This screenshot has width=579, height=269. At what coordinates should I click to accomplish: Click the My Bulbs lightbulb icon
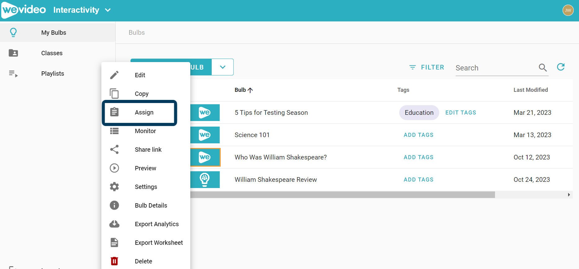tap(13, 33)
